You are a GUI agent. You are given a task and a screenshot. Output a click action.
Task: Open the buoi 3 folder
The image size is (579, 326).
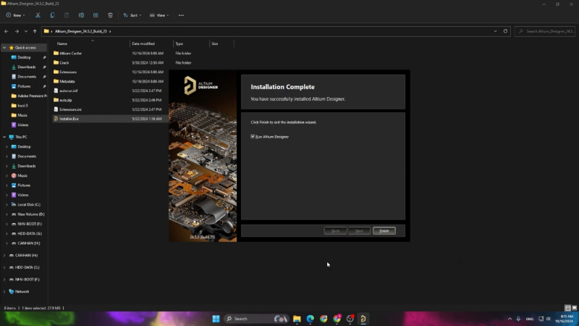click(22, 105)
